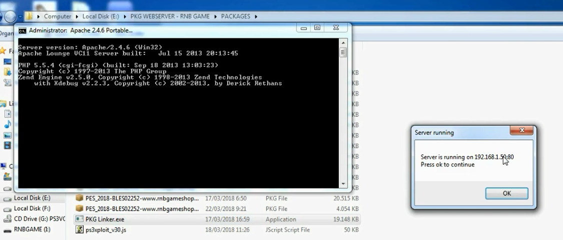The height and width of the screenshot is (240, 563).
Task: Click the RNBGAME (I:) removable drive icon
Action: (x=7, y=230)
